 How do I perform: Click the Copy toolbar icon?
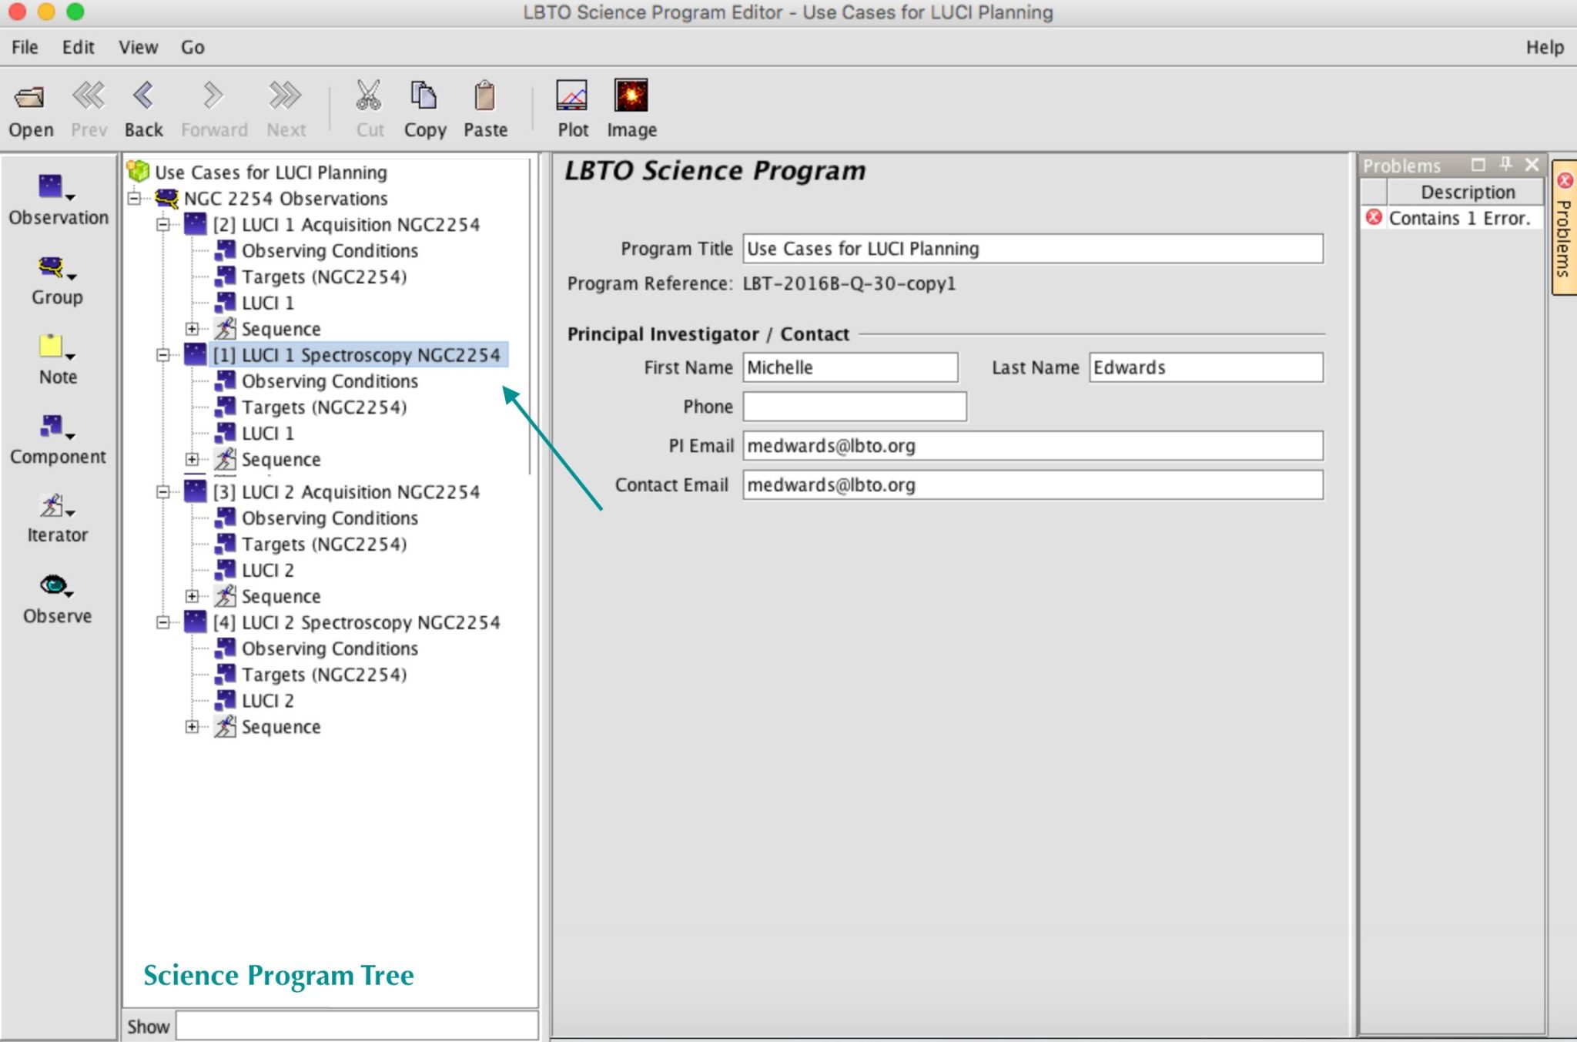pyautogui.click(x=424, y=95)
